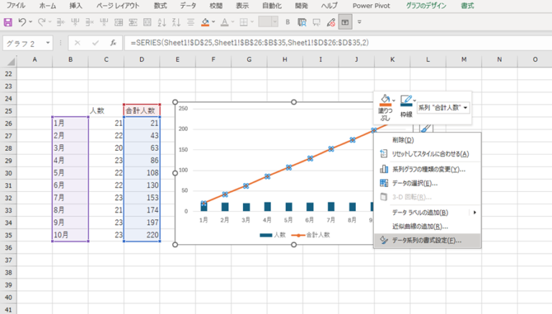Select column D header
552x314 pixels.
pos(142,60)
